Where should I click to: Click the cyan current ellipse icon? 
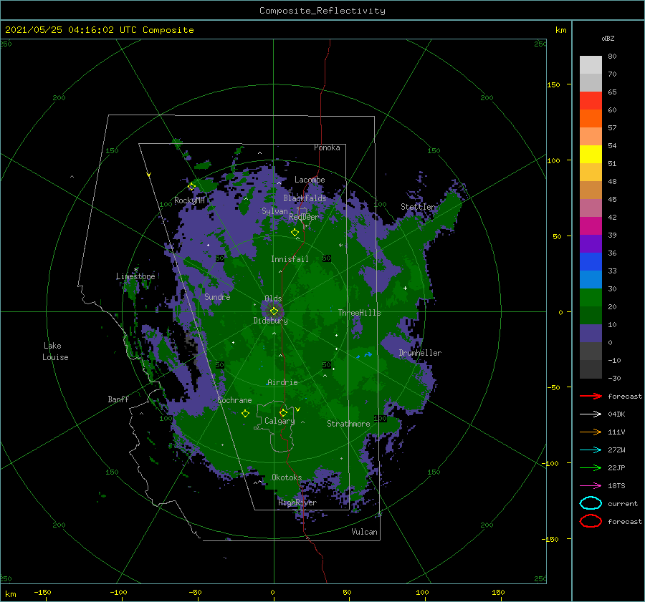point(591,503)
